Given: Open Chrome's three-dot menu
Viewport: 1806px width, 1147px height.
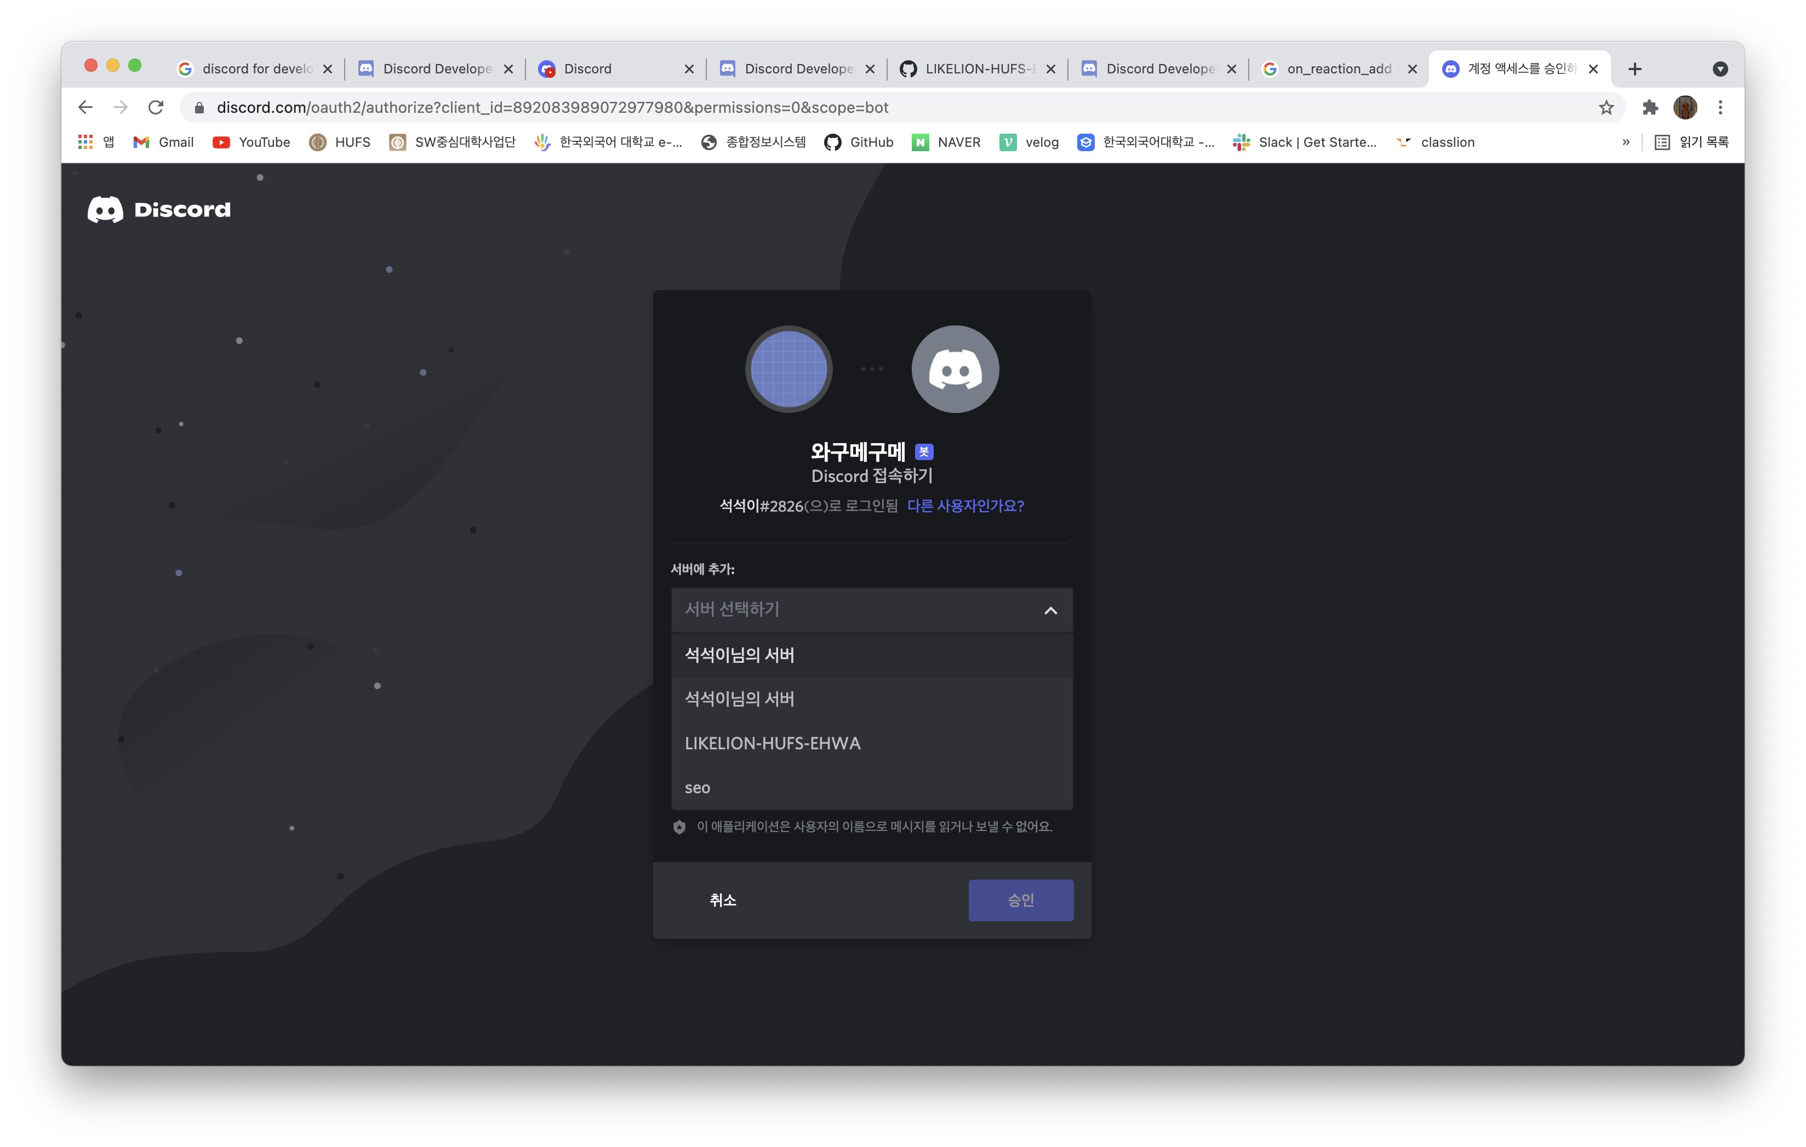Looking at the screenshot, I should pos(1721,107).
